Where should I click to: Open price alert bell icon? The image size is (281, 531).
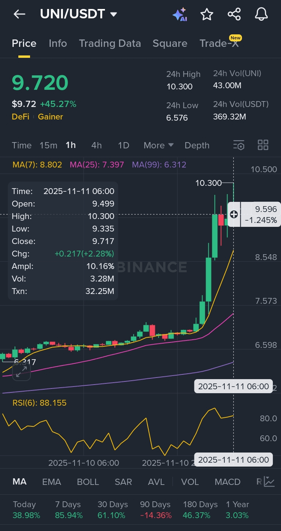coord(261,14)
